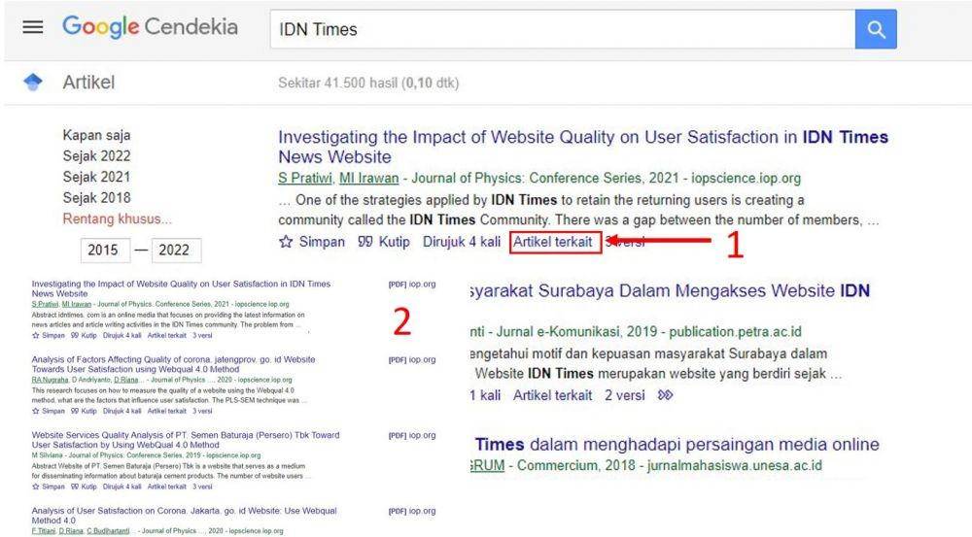Open Investigating the Impact of Website Quality result
Viewport: 972px width, 537px height.
click(x=582, y=147)
